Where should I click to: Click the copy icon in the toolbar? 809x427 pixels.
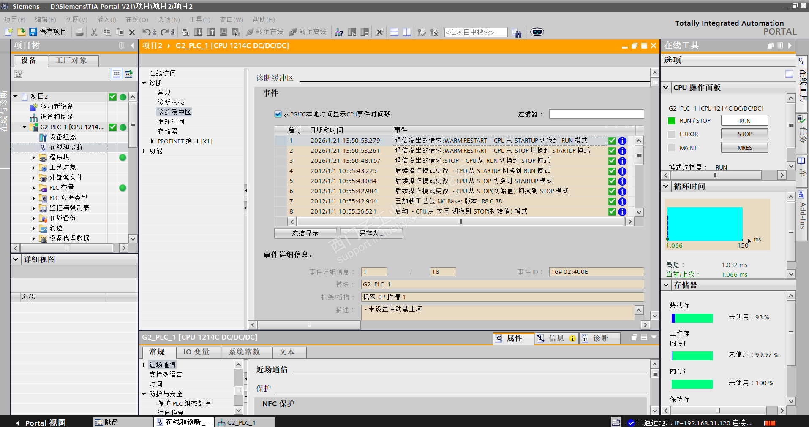point(107,32)
